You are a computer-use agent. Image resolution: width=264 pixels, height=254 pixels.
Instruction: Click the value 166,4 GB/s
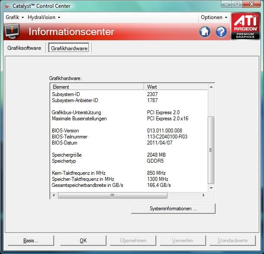tap(159, 185)
